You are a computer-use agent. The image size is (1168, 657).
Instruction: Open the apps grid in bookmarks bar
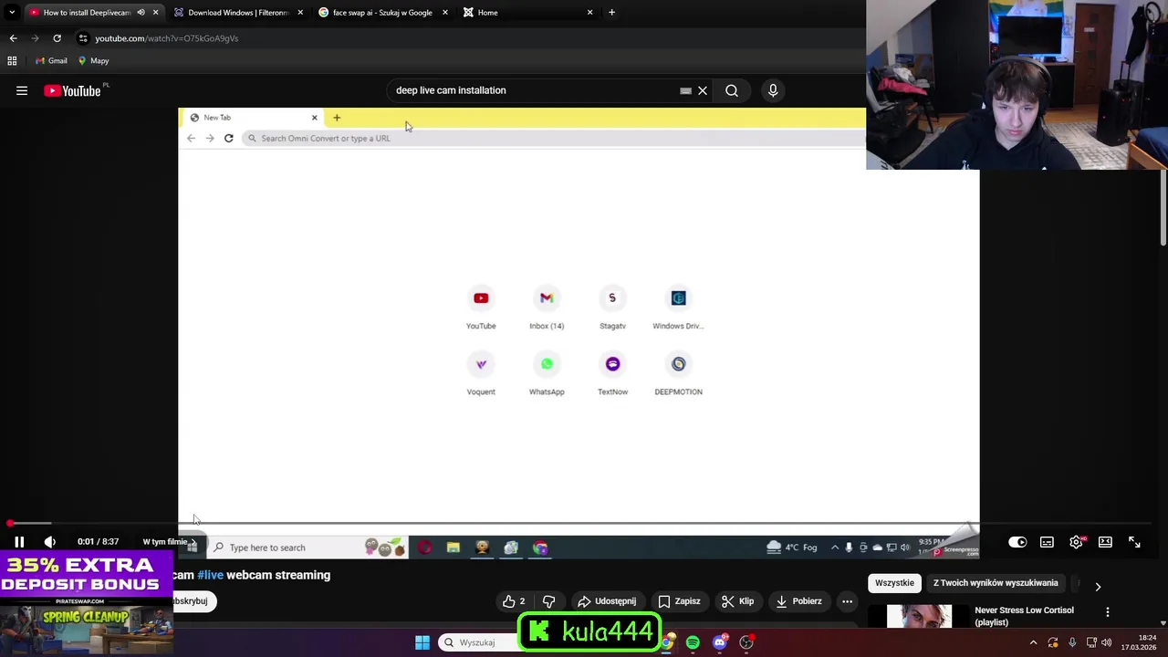[x=12, y=61]
